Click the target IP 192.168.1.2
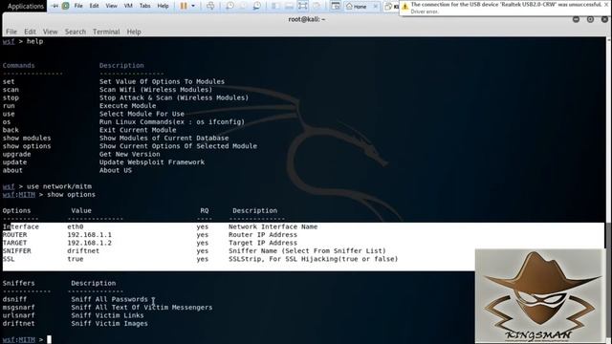Viewport: 612px width, 344px height. coord(89,243)
